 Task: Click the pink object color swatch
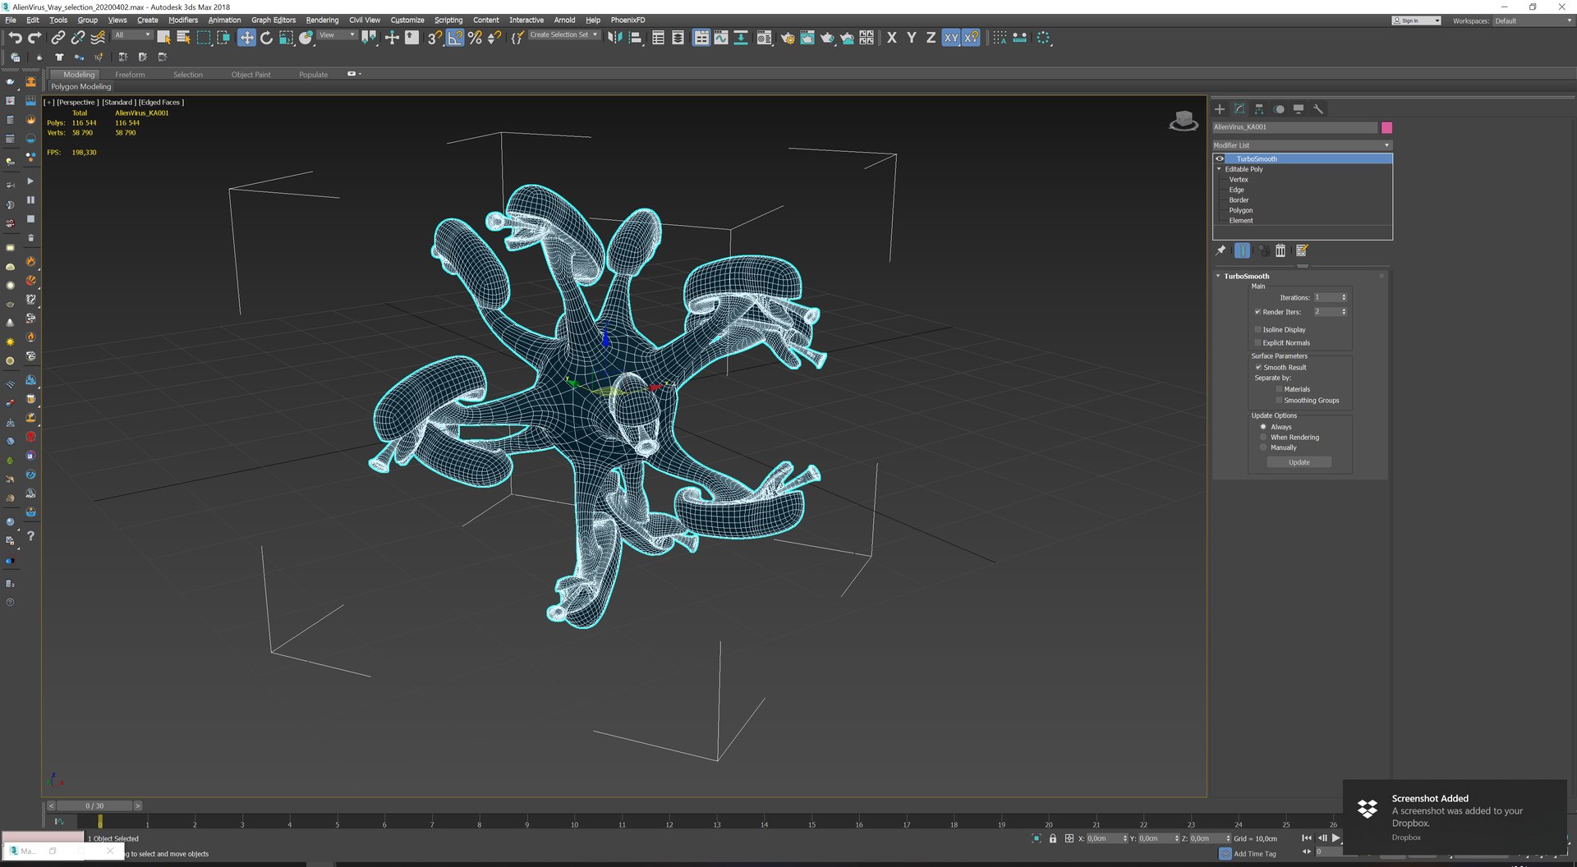(x=1386, y=127)
